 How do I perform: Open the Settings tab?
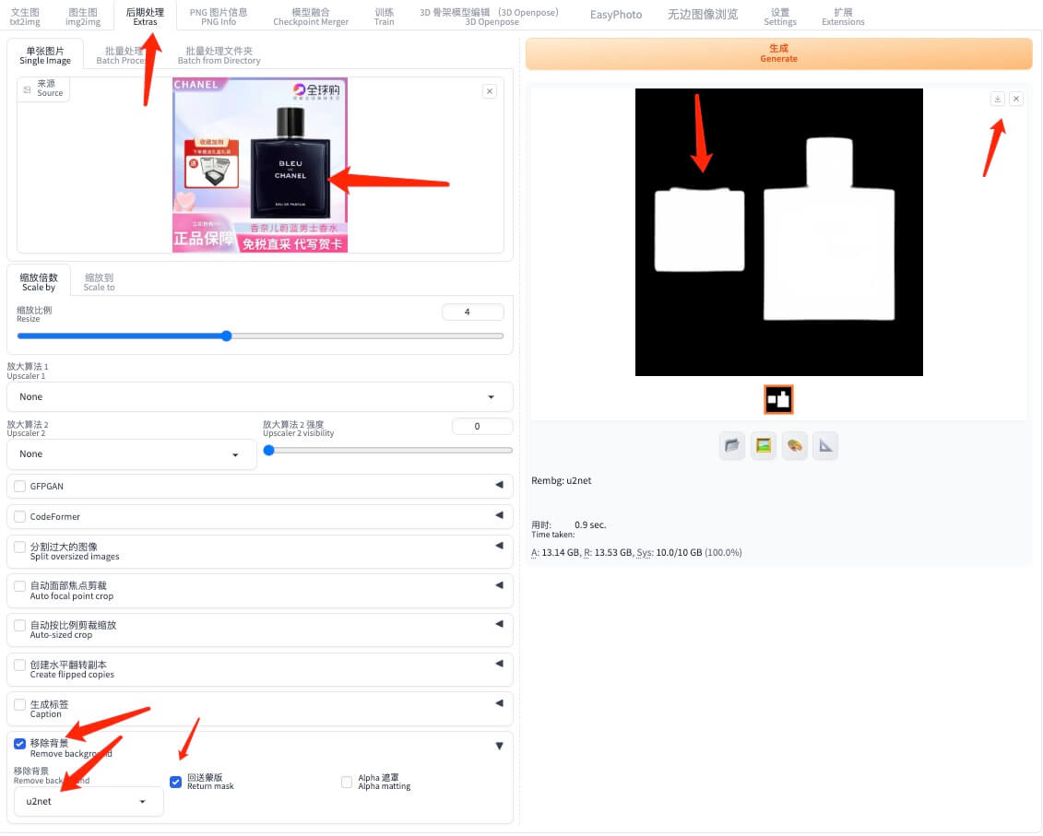pyautogui.click(x=779, y=17)
